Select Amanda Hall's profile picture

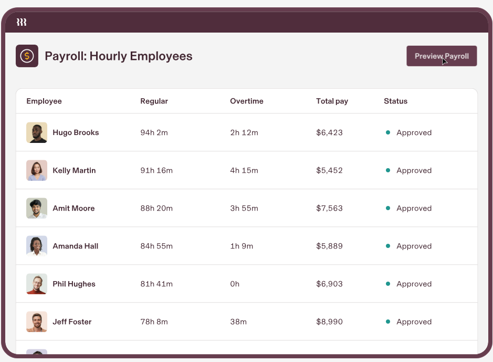37,246
